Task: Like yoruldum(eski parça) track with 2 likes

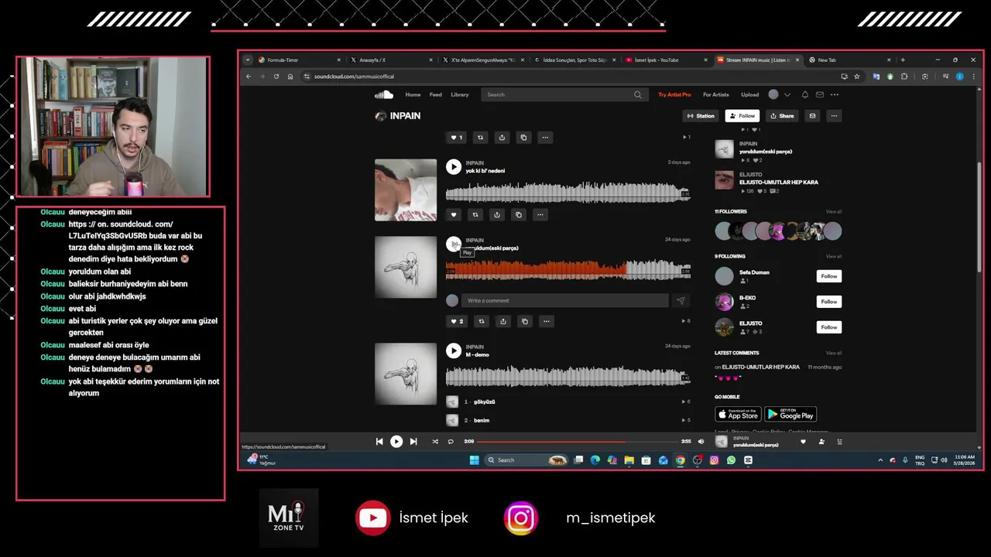Action: pyautogui.click(x=457, y=321)
